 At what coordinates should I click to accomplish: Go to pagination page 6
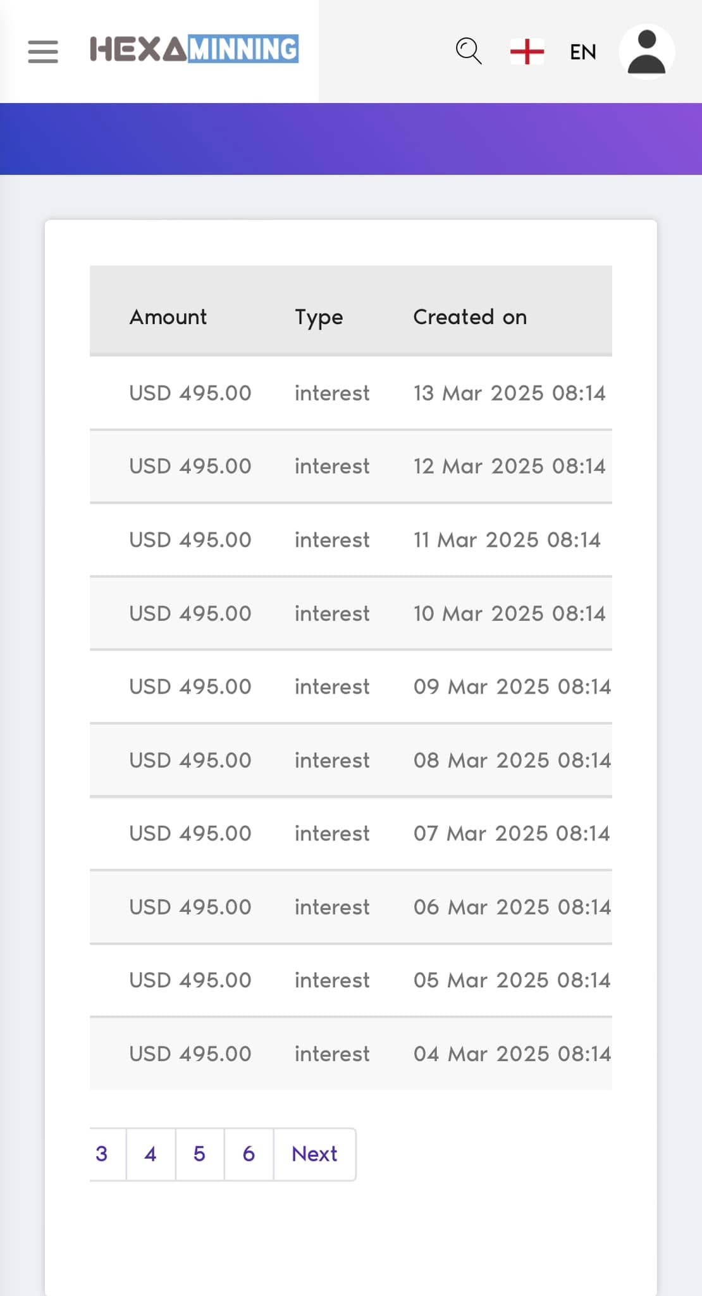(x=249, y=1154)
